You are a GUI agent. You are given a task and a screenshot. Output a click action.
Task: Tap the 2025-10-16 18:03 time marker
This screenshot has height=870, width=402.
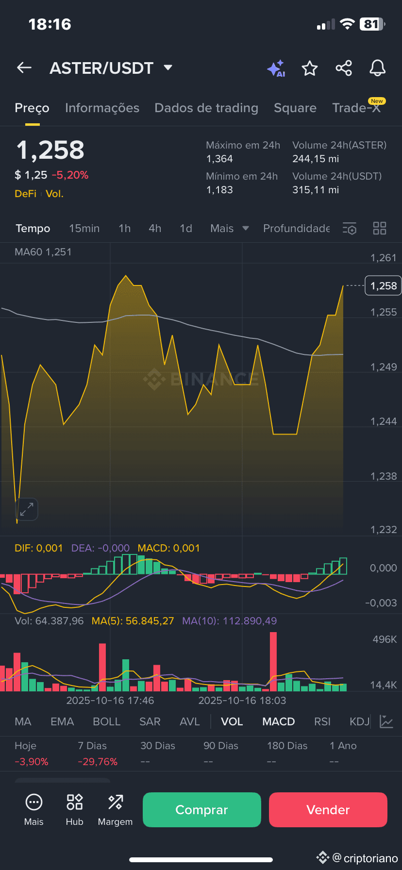[242, 701]
